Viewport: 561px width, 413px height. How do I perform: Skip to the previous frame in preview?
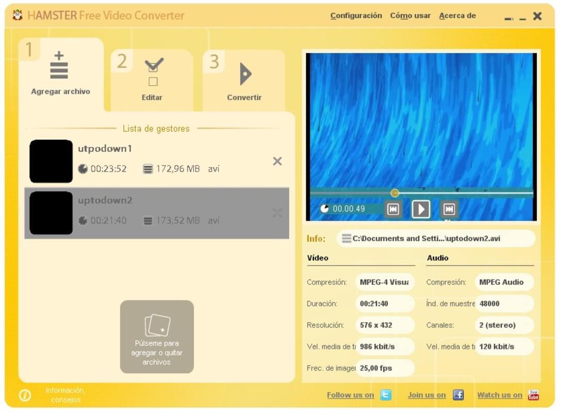click(x=393, y=209)
